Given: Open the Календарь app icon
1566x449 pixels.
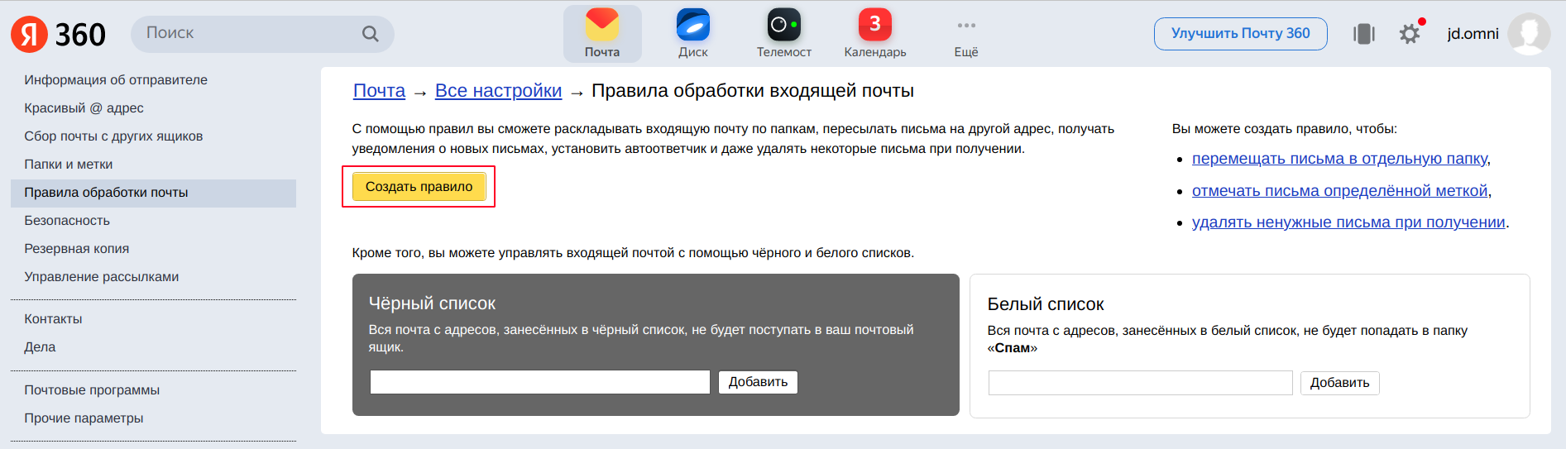Looking at the screenshot, I should click(875, 34).
